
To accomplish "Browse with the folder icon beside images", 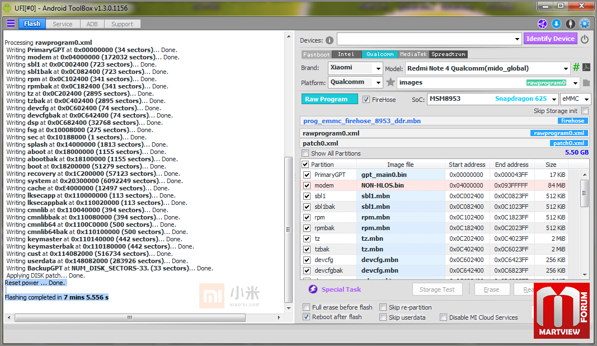I will 586,83.
